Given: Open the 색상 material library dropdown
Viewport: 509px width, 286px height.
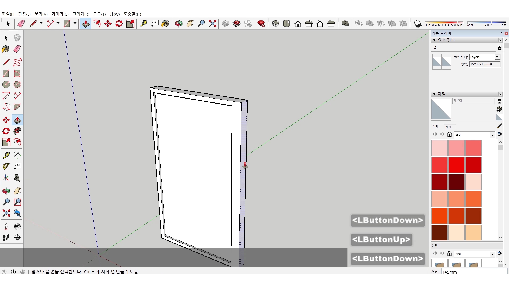Looking at the screenshot, I should click(x=492, y=135).
